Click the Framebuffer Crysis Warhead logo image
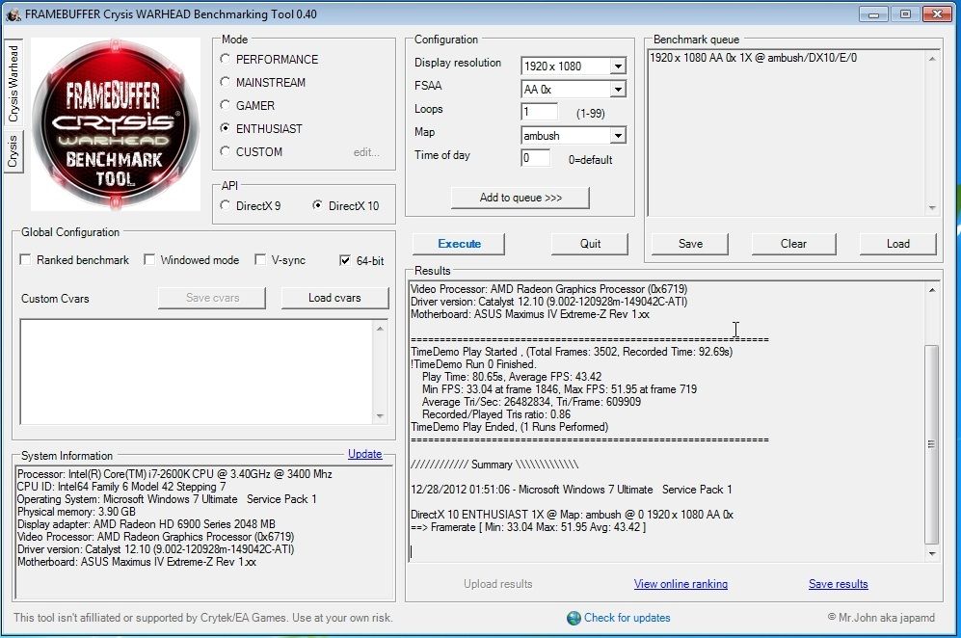Image resolution: width=961 pixels, height=638 pixels. click(x=116, y=124)
